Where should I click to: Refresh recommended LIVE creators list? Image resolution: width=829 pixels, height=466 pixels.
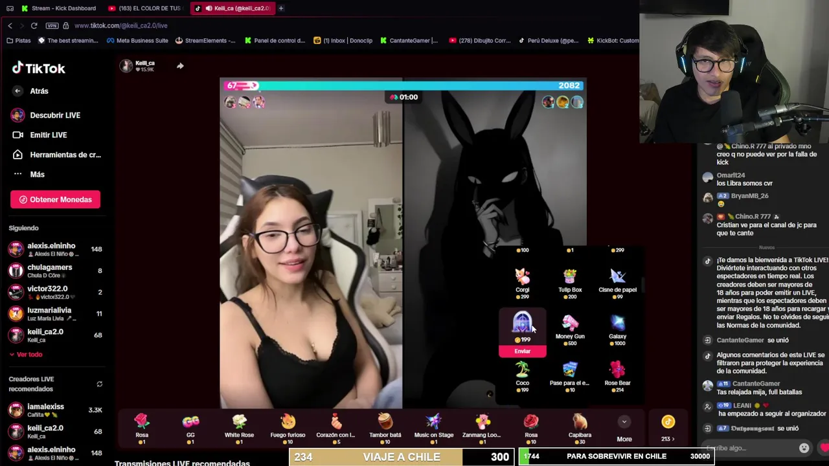point(99,384)
